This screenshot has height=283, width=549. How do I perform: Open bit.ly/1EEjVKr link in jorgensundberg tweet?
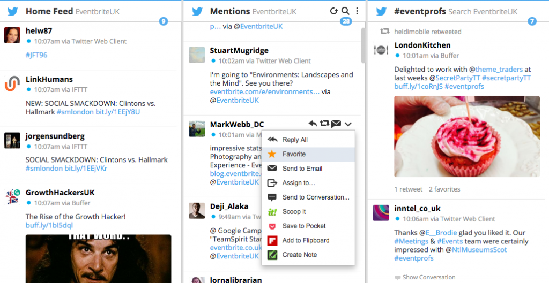point(86,168)
